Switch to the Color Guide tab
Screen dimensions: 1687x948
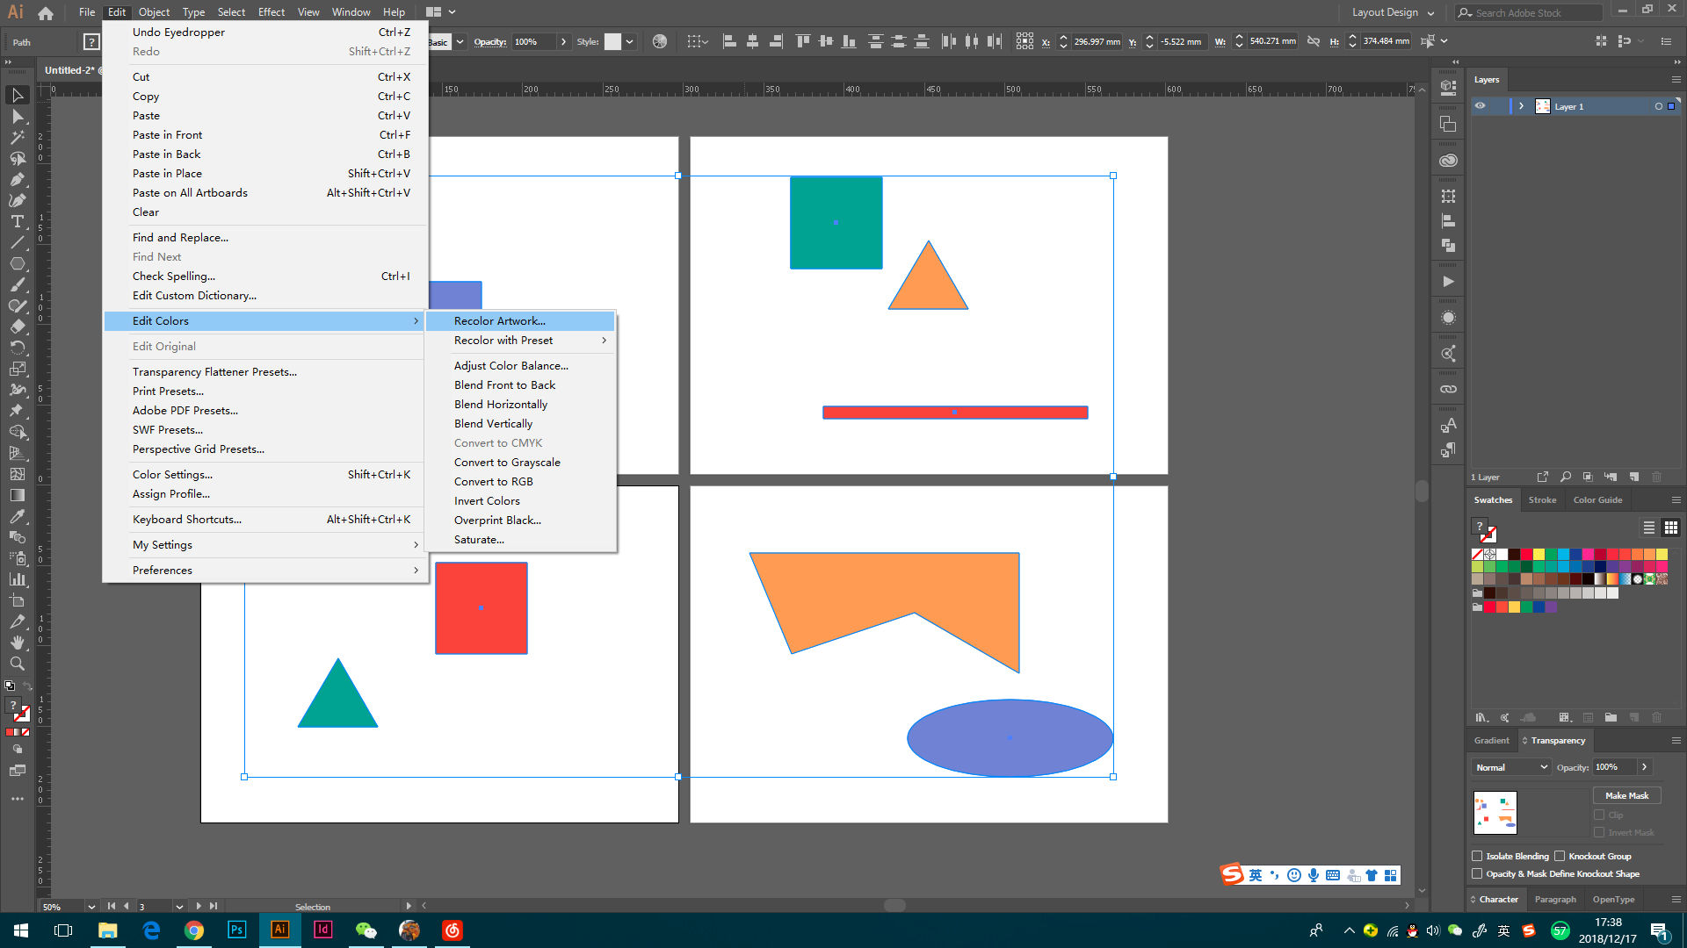click(1597, 500)
